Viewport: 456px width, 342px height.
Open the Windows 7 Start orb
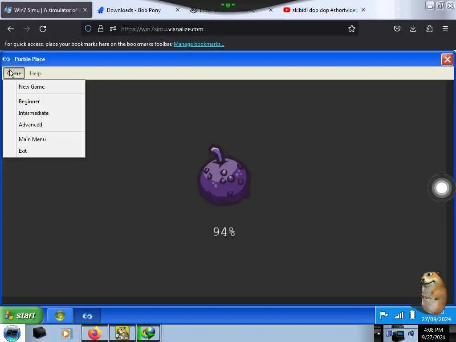(12, 333)
